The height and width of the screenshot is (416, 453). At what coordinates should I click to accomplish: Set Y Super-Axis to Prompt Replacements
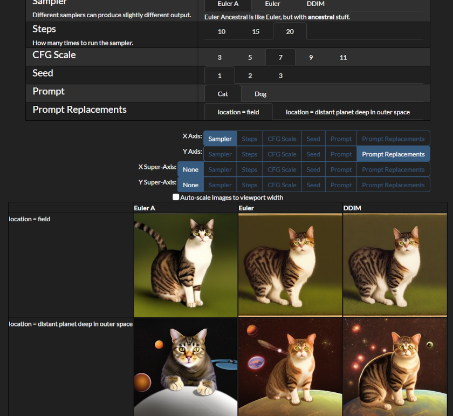pos(394,185)
